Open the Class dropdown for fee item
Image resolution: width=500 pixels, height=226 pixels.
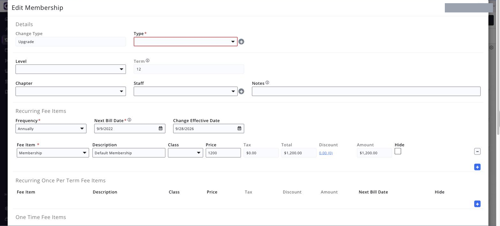(186, 153)
